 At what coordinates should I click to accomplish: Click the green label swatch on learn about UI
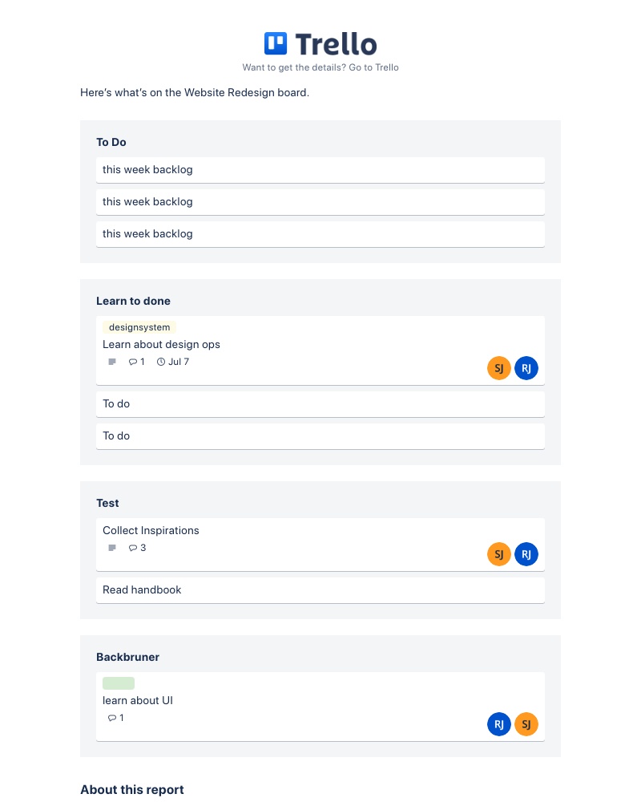click(118, 683)
